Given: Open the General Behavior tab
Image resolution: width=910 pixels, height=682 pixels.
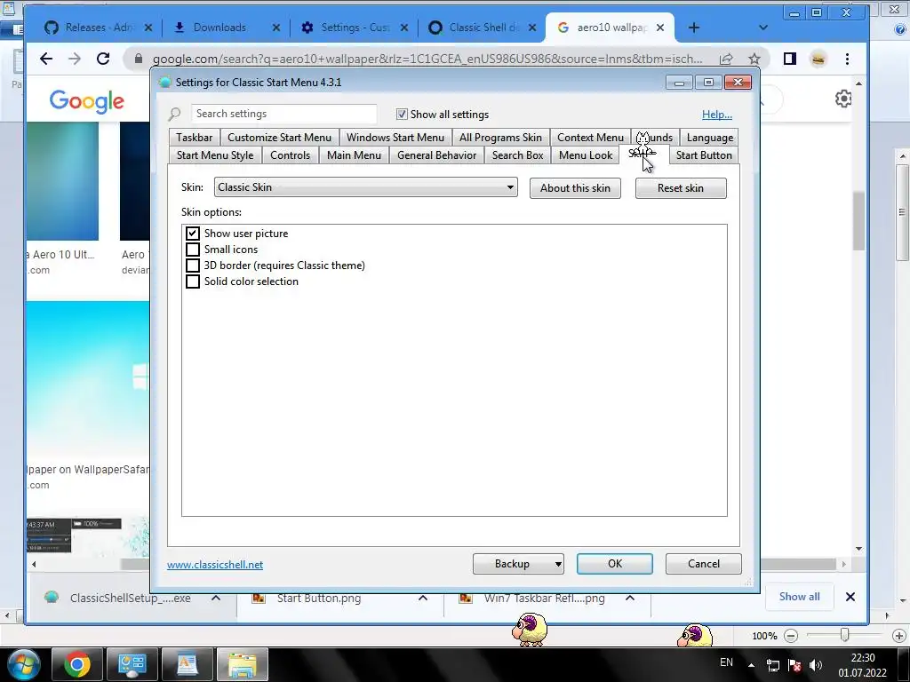Looking at the screenshot, I should pos(436,155).
